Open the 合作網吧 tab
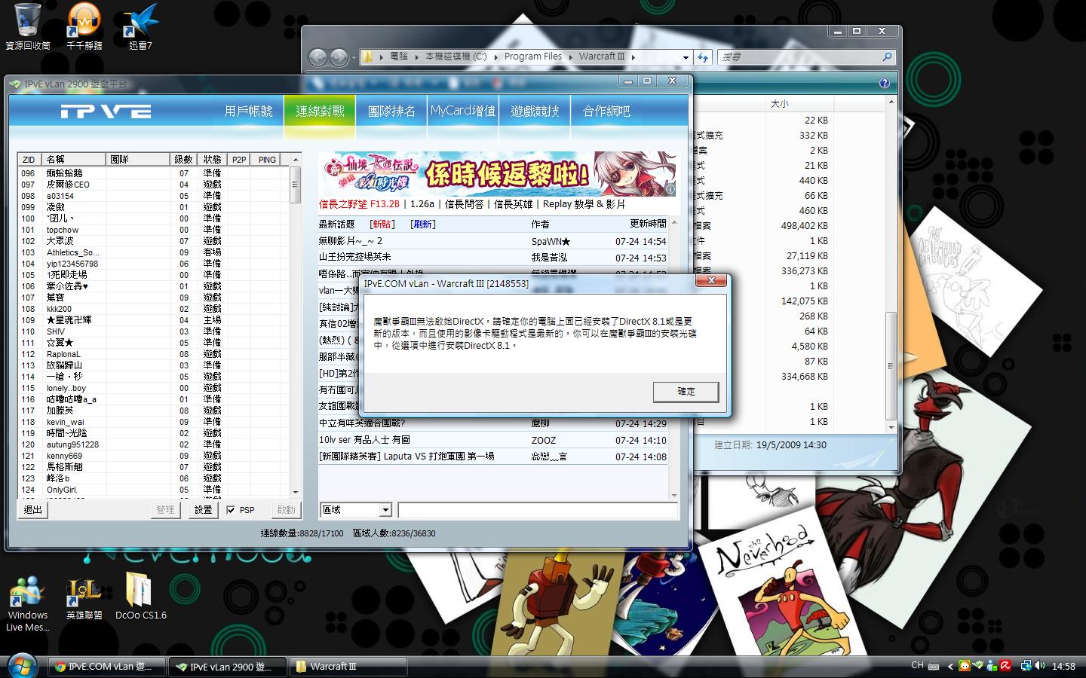 [x=606, y=111]
